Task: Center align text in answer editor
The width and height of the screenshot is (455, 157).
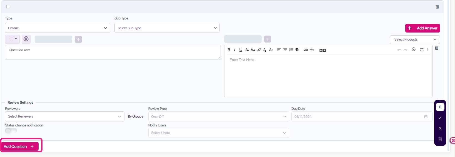Action: pyautogui.click(x=285, y=50)
